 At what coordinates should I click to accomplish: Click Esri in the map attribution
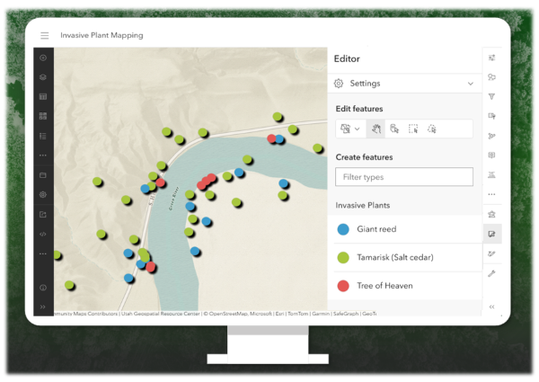[279, 314]
